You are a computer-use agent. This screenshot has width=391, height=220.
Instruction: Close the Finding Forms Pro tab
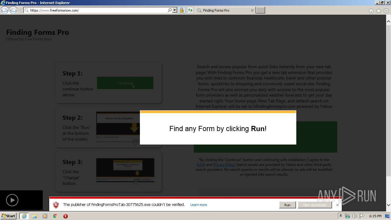[x=252, y=10]
